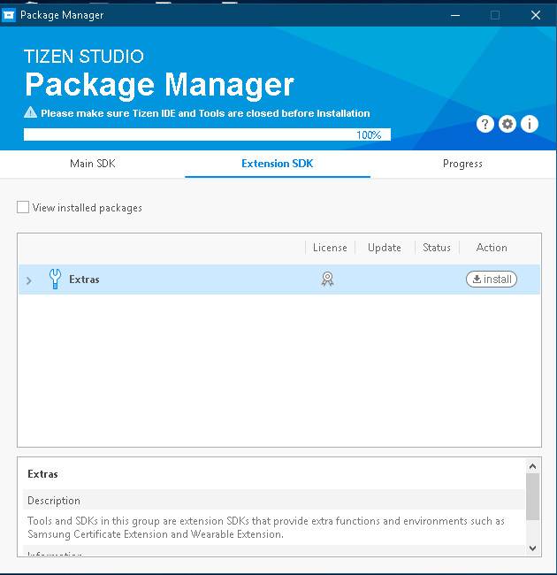557x575 pixels.
Task: Switch to the Main SDK tab
Action: pyautogui.click(x=93, y=164)
